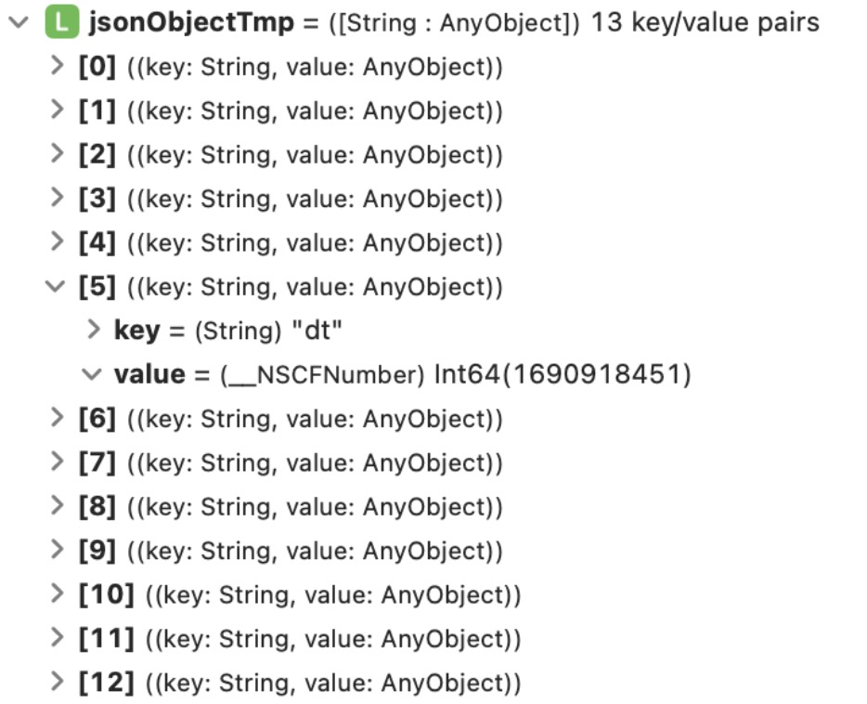This screenshot has width=867, height=704.
Task: Select the "dt" key string value
Action: point(311,331)
